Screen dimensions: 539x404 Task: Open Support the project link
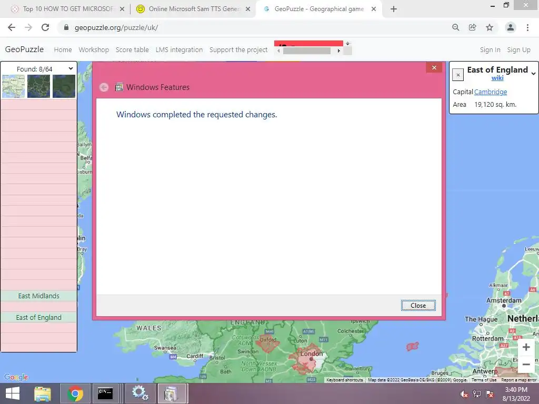(x=238, y=49)
